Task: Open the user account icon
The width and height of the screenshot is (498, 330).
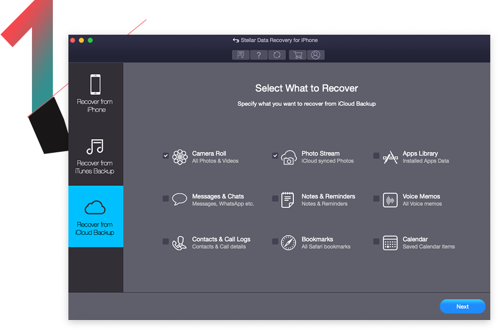Action: tap(316, 55)
